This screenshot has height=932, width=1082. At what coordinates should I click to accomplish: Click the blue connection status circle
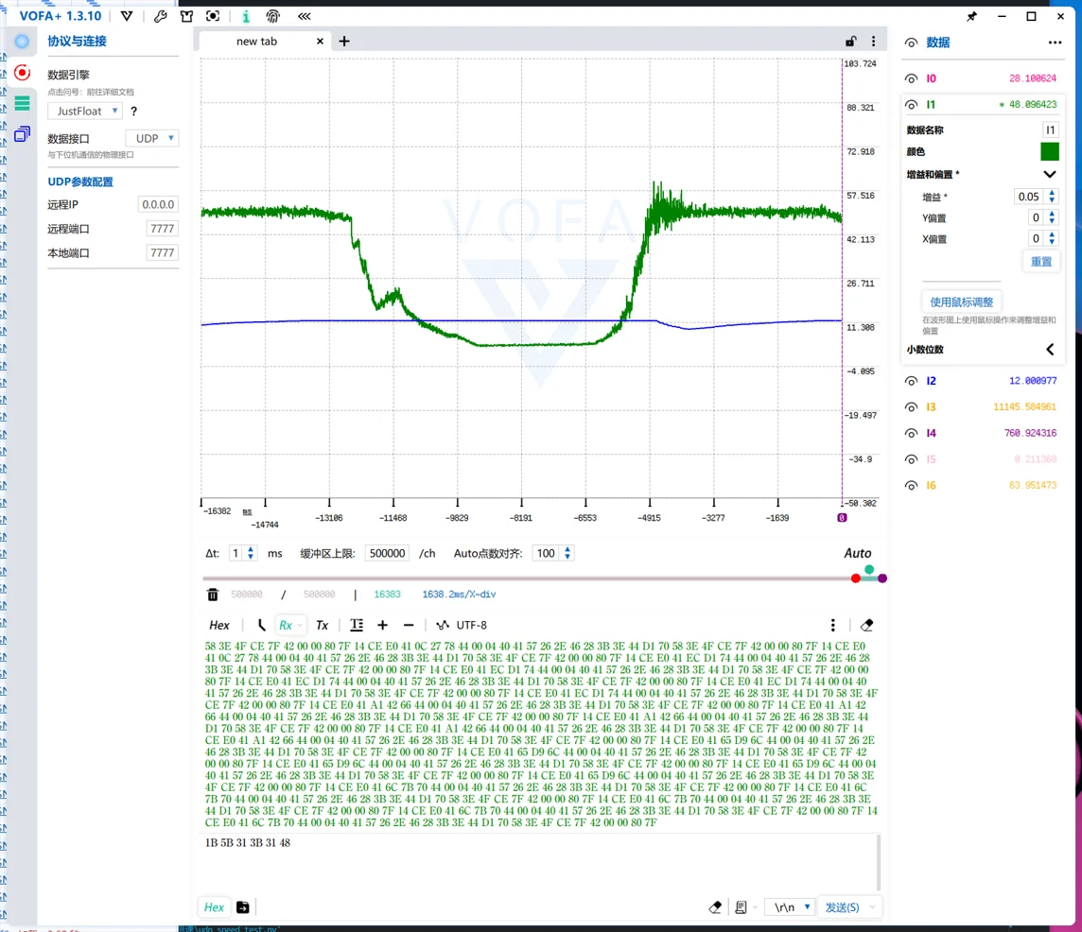(22, 42)
